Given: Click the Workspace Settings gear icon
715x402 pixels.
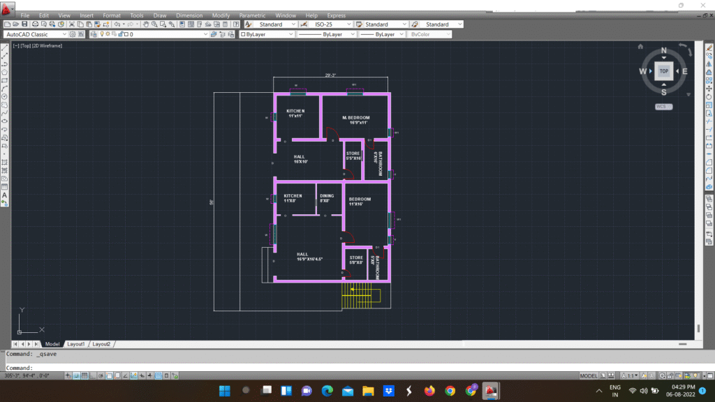Looking at the screenshot, I should [73, 34].
